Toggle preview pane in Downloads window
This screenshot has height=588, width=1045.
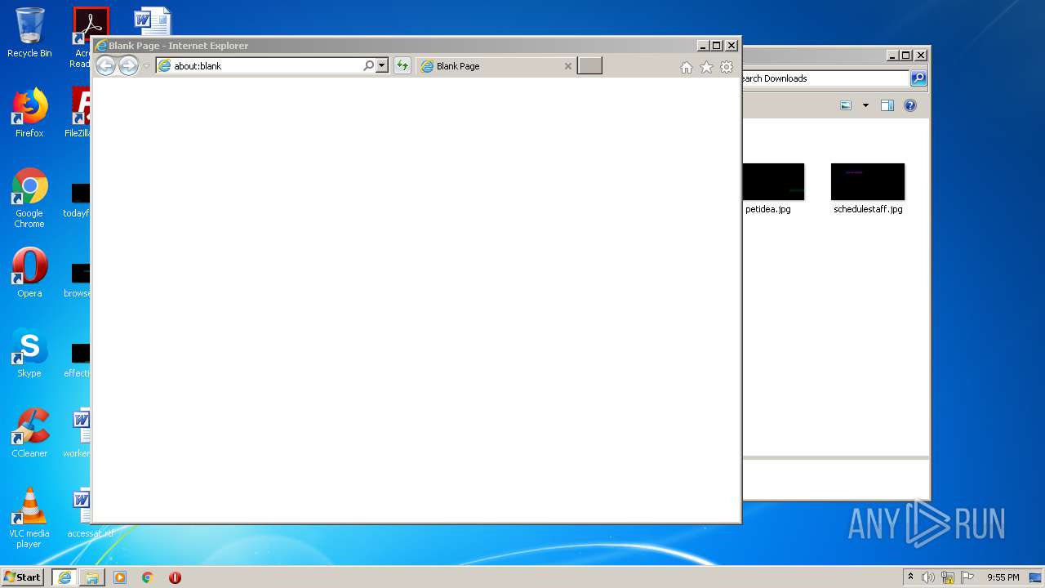pos(887,105)
